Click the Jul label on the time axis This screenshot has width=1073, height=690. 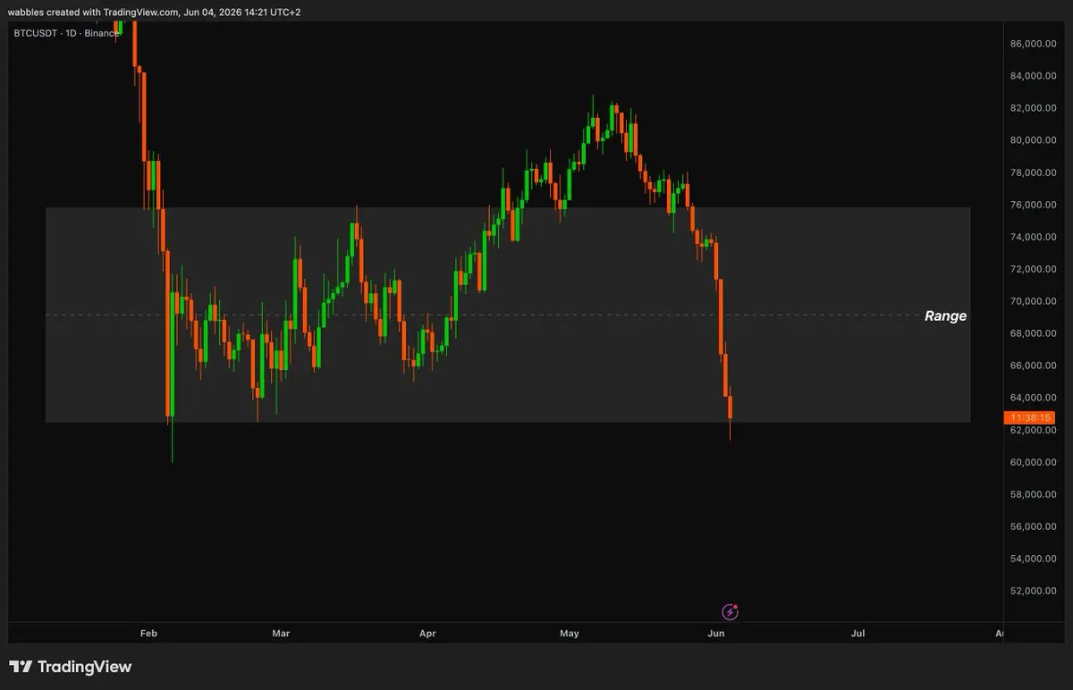(x=858, y=634)
